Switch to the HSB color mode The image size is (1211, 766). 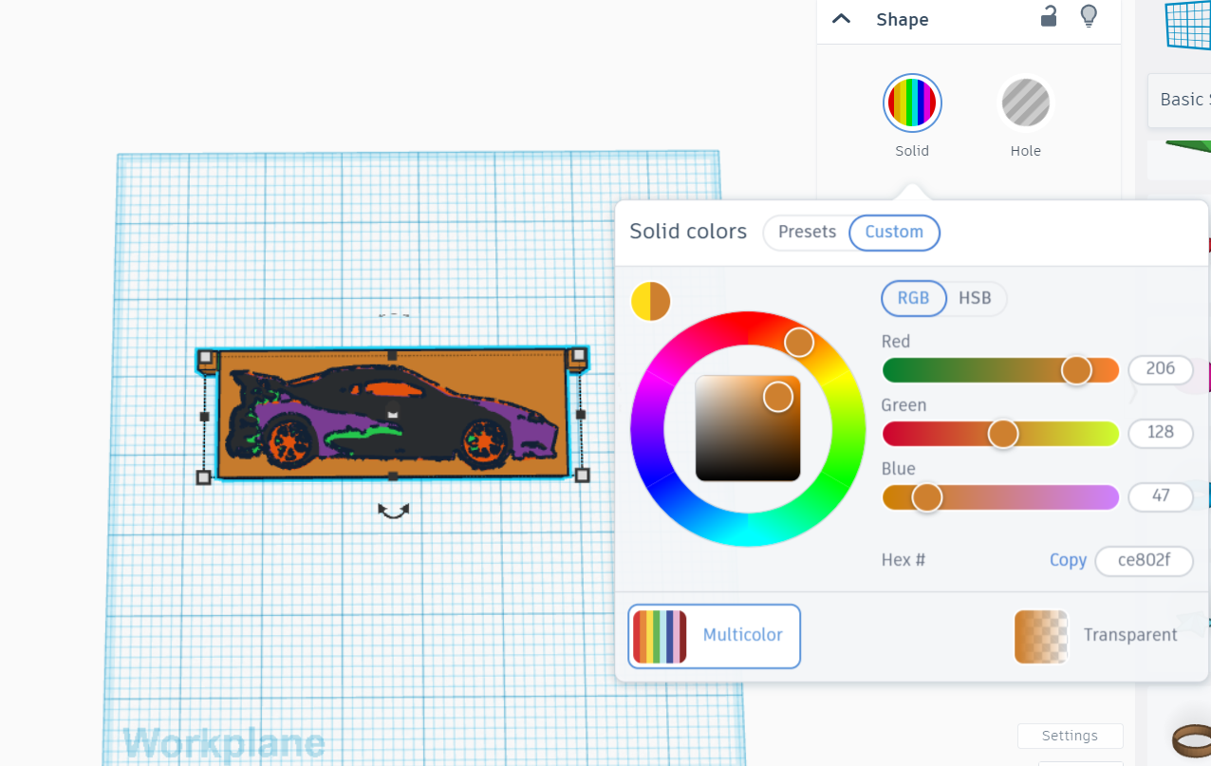click(976, 298)
